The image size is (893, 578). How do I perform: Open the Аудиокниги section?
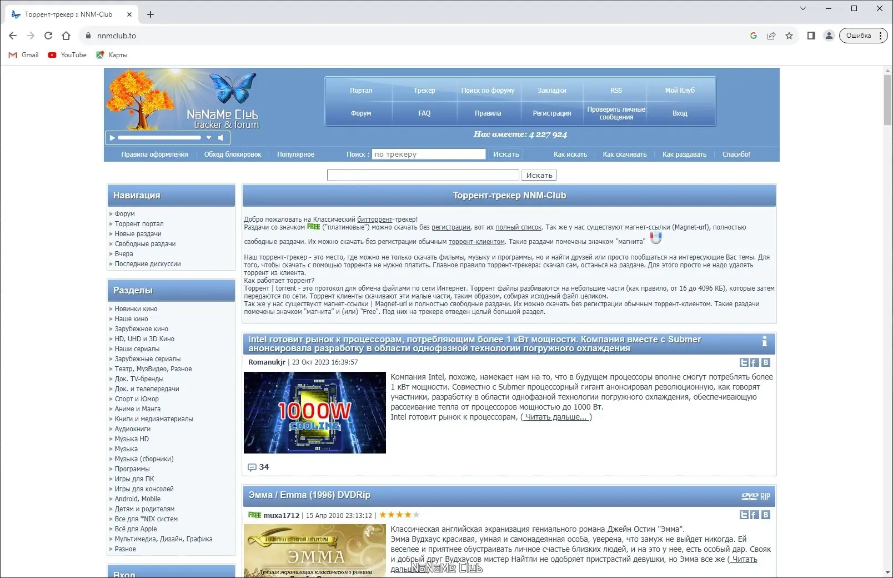133,429
